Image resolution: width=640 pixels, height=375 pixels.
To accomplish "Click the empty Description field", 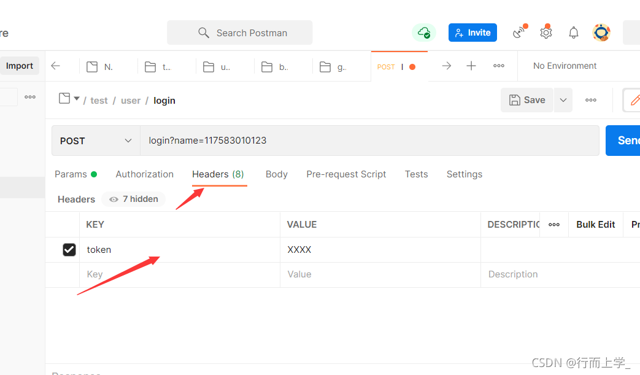I will point(560,274).
